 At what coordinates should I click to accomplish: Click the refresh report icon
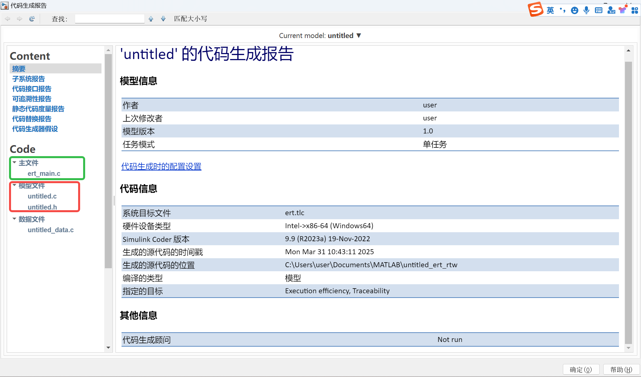coord(32,19)
